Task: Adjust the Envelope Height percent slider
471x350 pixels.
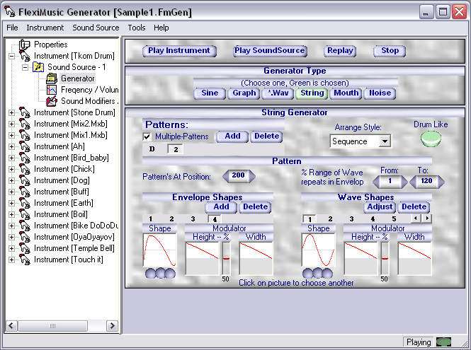Action: pos(226,258)
